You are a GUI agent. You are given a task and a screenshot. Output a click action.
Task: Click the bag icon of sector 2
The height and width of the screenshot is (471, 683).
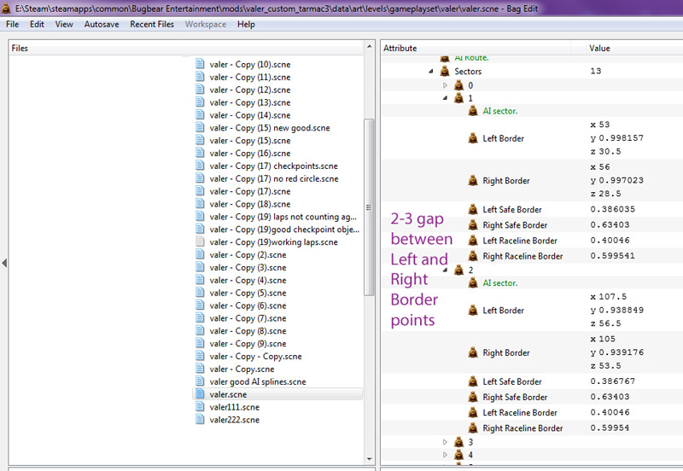458,270
